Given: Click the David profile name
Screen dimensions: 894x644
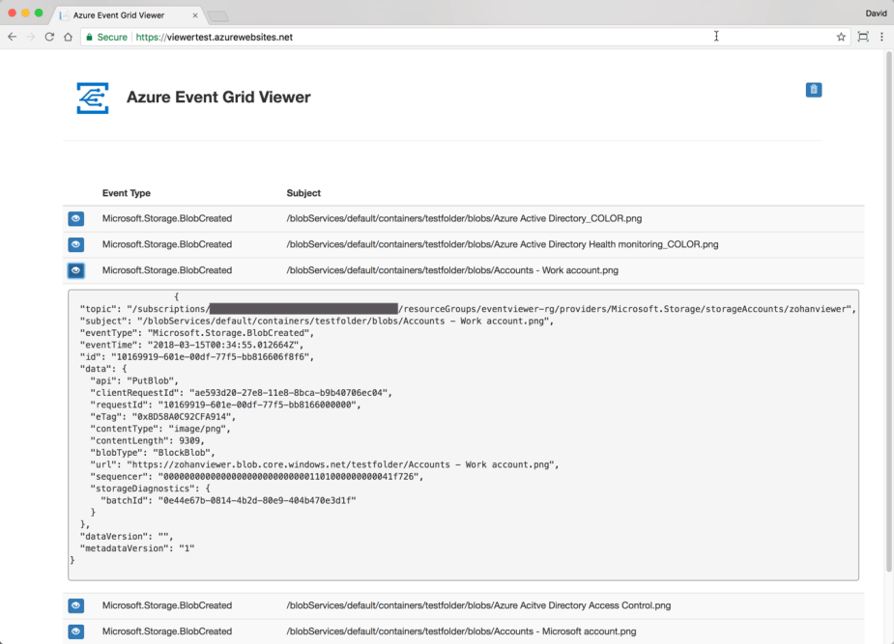Looking at the screenshot, I should (x=876, y=13).
